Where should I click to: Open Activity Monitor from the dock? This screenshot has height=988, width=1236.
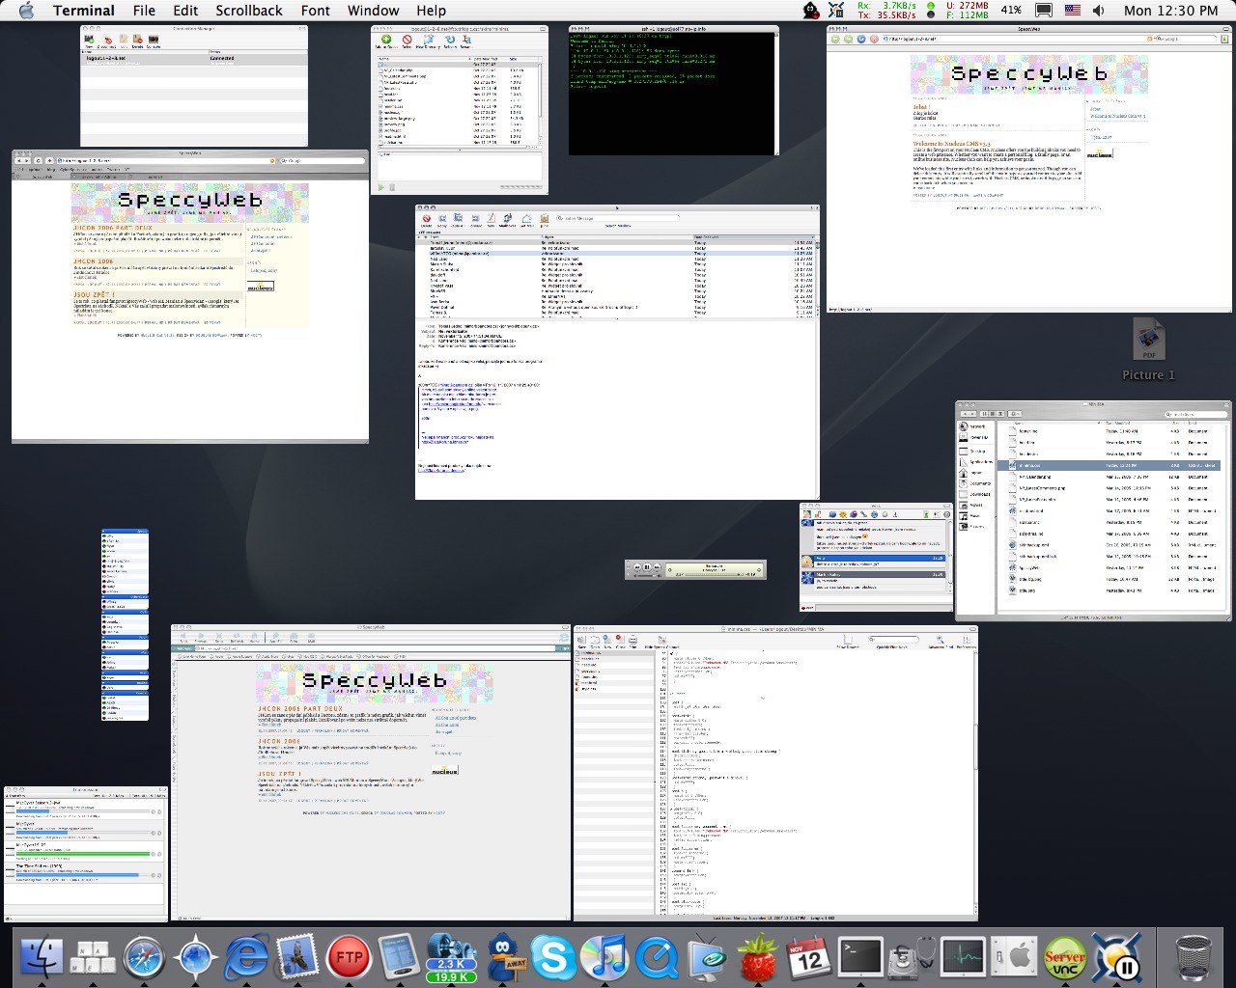point(963,958)
